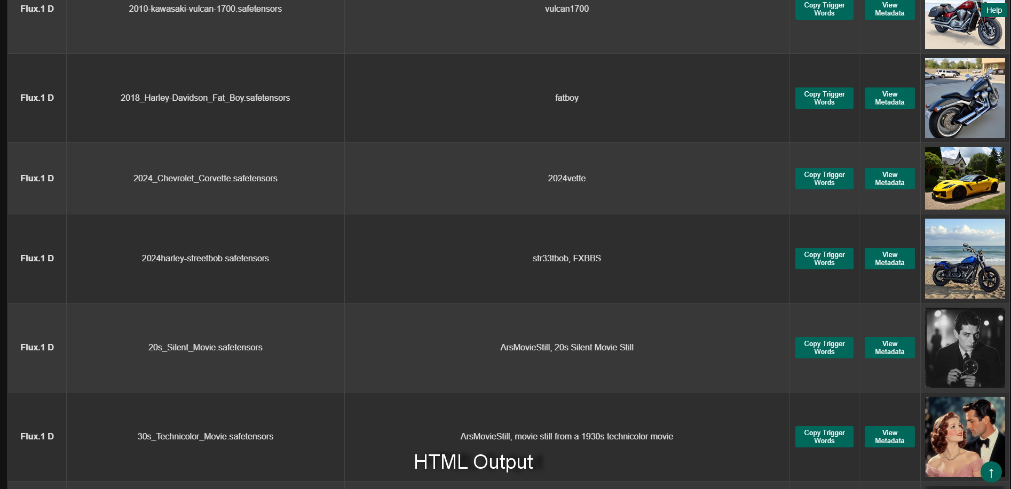View metadata for Chevrolet Corvette row
The image size is (1011, 489).
click(x=889, y=179)
